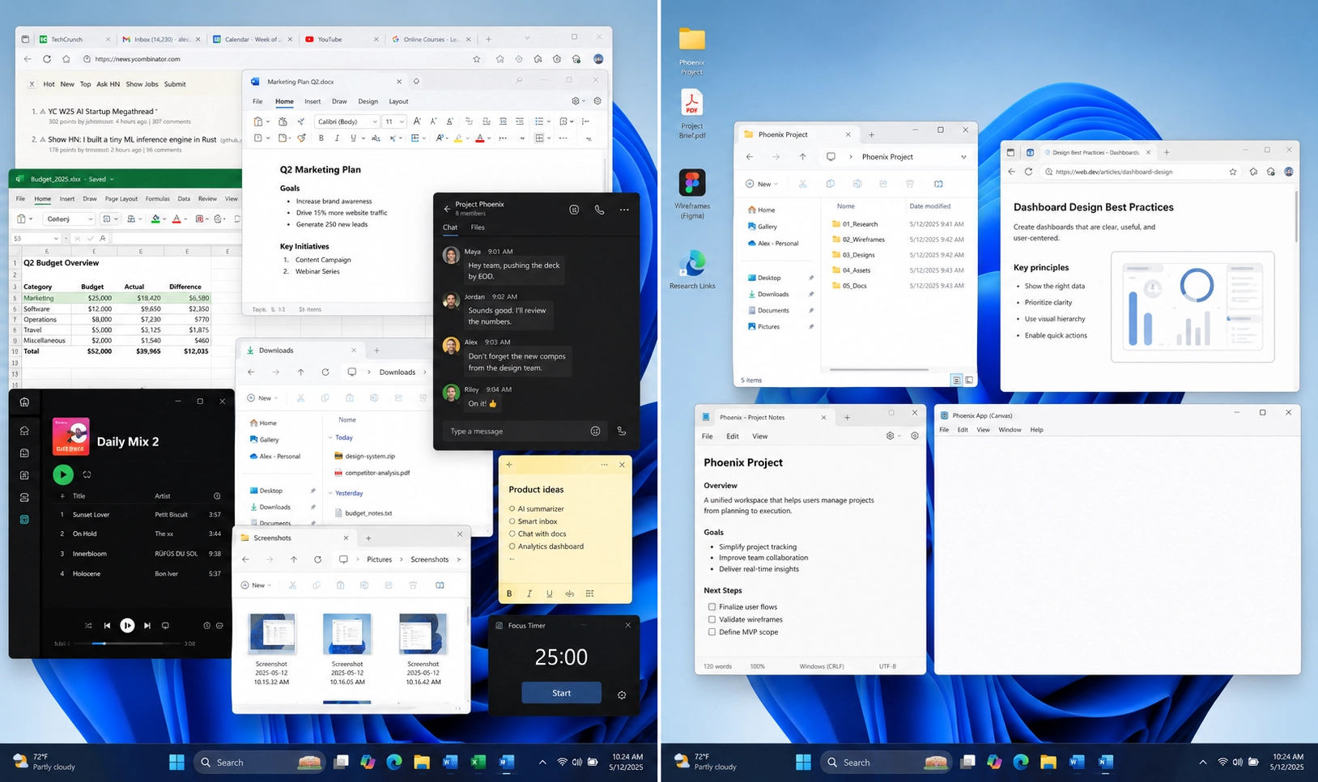This screenshot has width=1318, height=782.
Task: Switch to Files tab in Project Phoenix chat
Action: pos(478,227)
